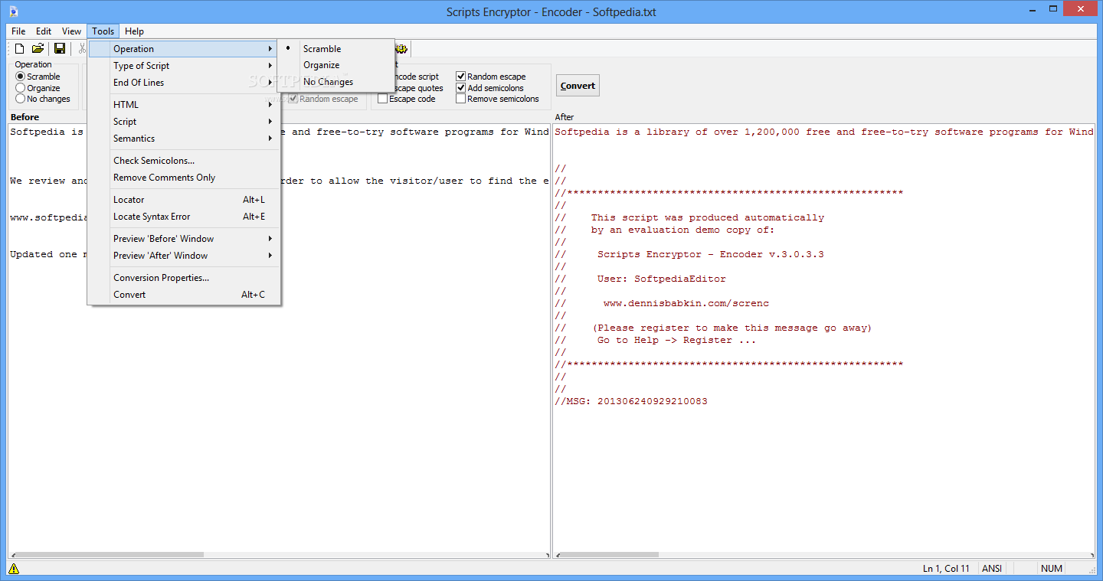Click the '//MSG: 201306240929210083' line
The width and height of the screenshot is (1103, 581).
pos(631,401)
